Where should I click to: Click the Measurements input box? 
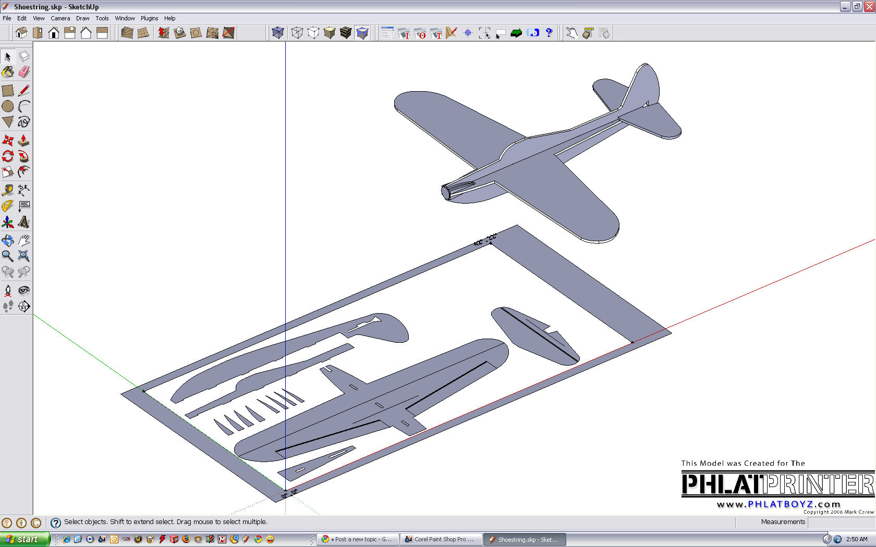tap(841, 522)
